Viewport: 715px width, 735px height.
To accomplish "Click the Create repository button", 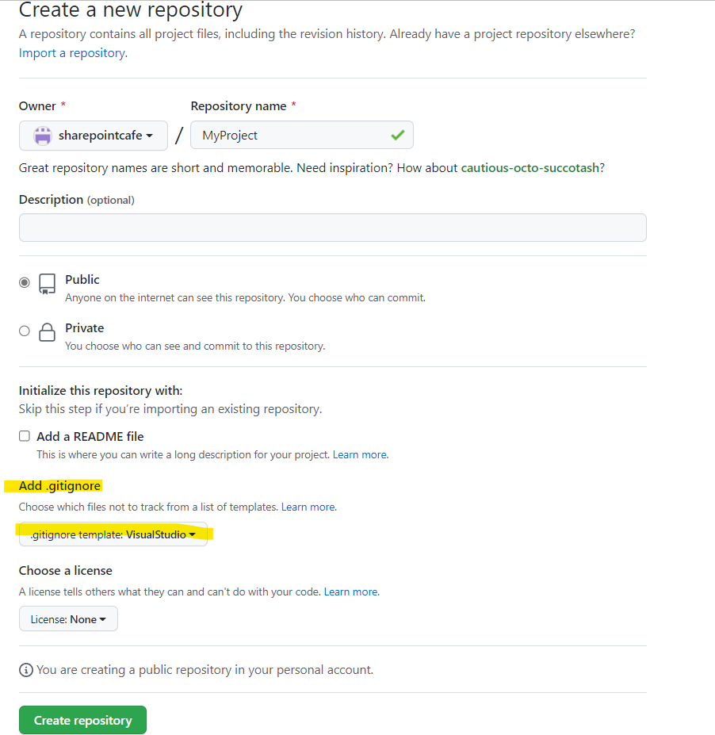I will [83, 720].
